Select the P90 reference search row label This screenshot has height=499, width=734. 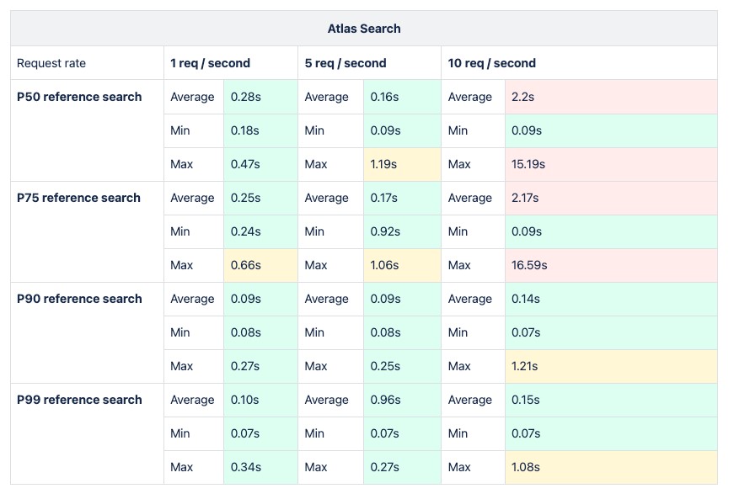(x=79, y=299)
